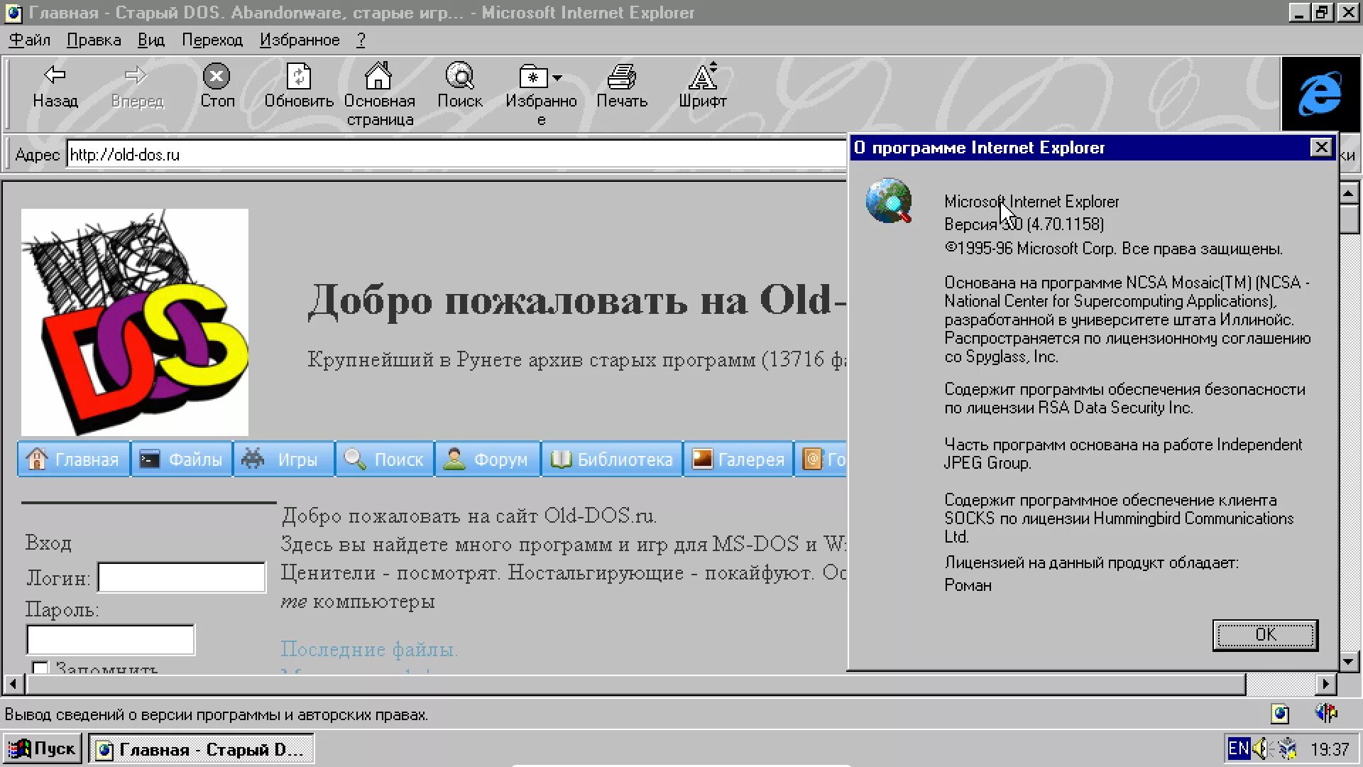Expand the Favorites (Избранное) toolbar dropdown arrow
The height and width of the screenshot is (767, 1363).
(557, 77)
